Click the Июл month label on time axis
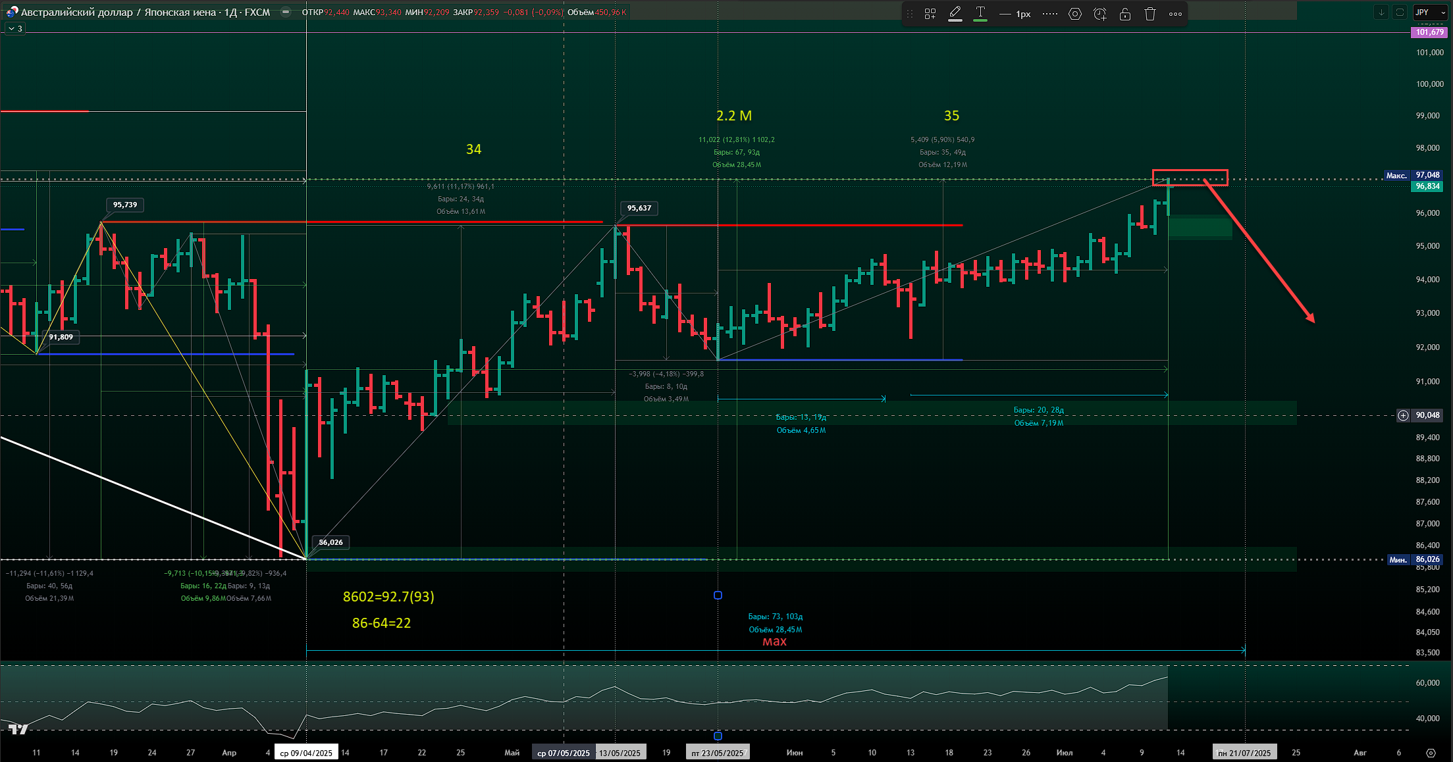 coord(1065,753)
